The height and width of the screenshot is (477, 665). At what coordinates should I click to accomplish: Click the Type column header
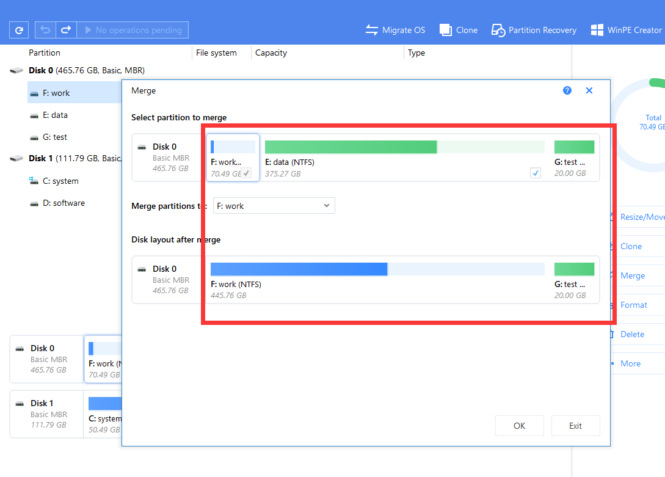tap(416, 53)
